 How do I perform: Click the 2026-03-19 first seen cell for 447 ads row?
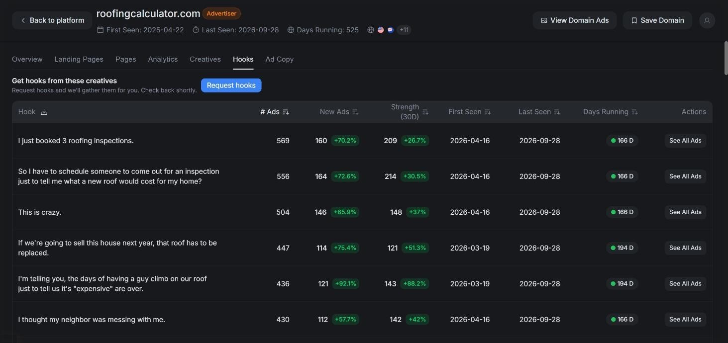(x=470, y=248)
